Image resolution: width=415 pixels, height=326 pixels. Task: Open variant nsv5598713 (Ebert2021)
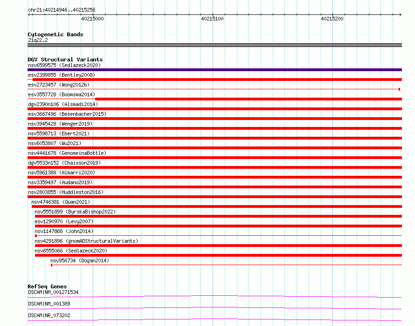(x=59, y=133)
